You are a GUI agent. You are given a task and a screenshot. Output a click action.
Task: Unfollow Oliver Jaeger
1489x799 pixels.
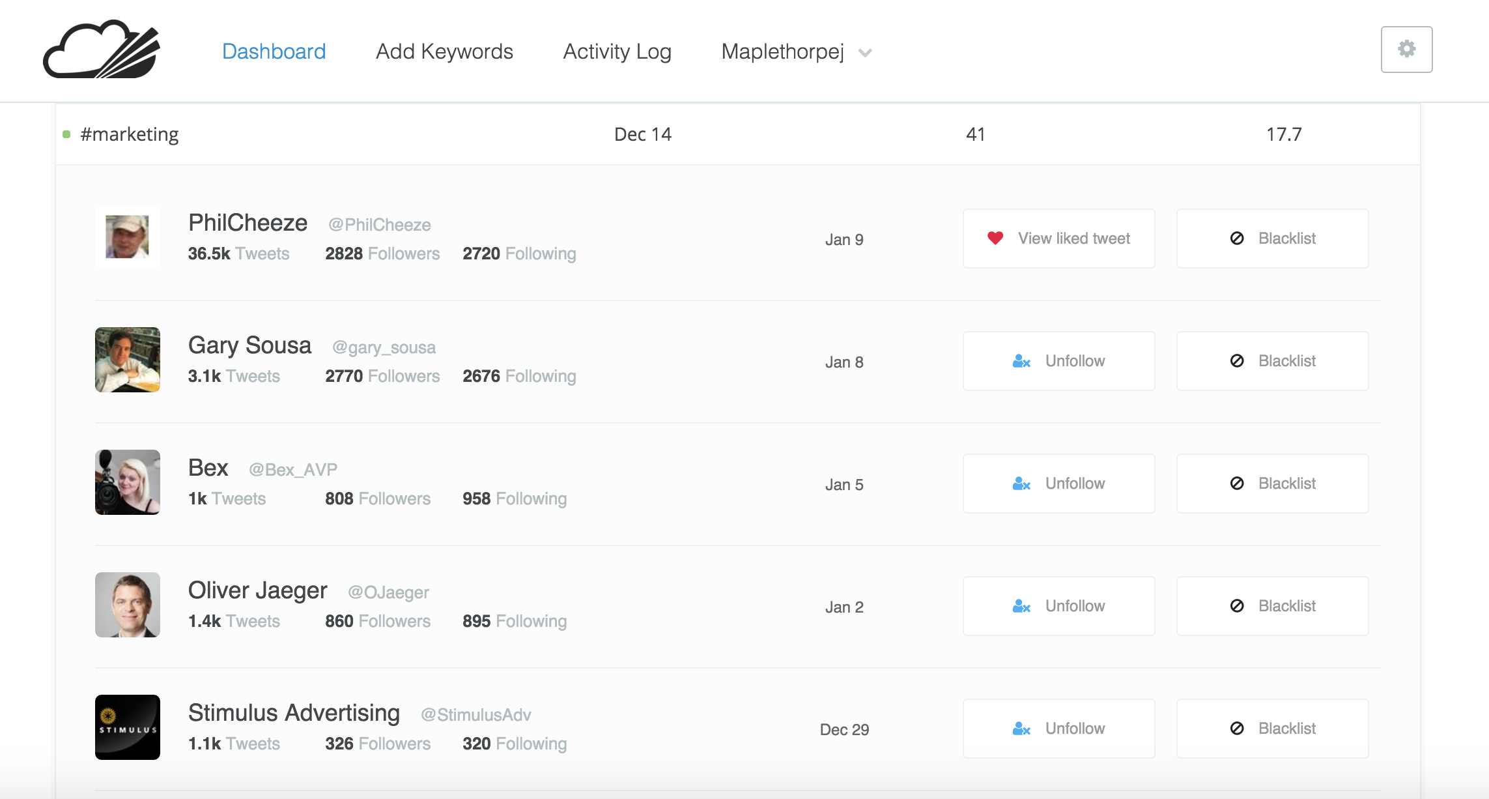pyautogui.click(x=1058, y=606)
